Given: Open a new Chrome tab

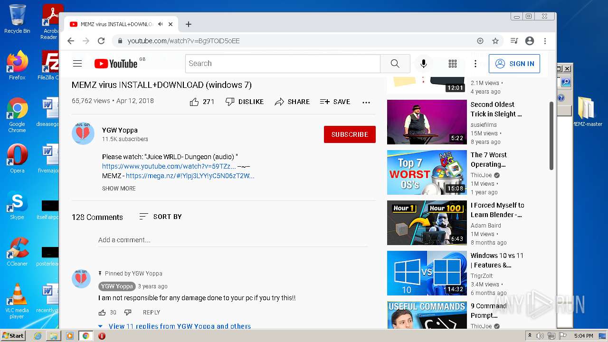Looking at the screenshot, I should pos(189,24).
